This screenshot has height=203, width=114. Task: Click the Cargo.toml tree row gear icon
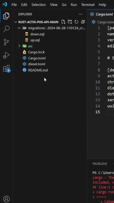[24, 58]
